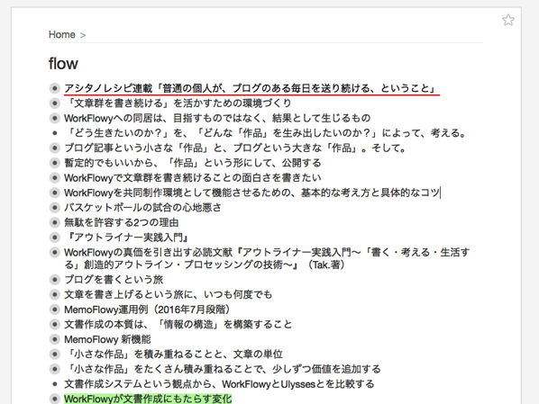Click bullet of バスケットボールの試合 item
This screenshot has width=539, height=404.
(55, 208)
